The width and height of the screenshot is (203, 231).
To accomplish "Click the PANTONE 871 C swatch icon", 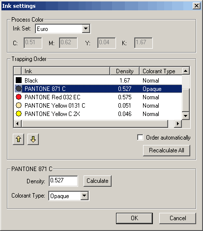I will [x=19, y=88].
